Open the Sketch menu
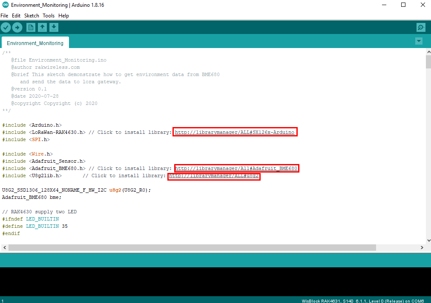The image size is (431, 303). tap(32, 16)
